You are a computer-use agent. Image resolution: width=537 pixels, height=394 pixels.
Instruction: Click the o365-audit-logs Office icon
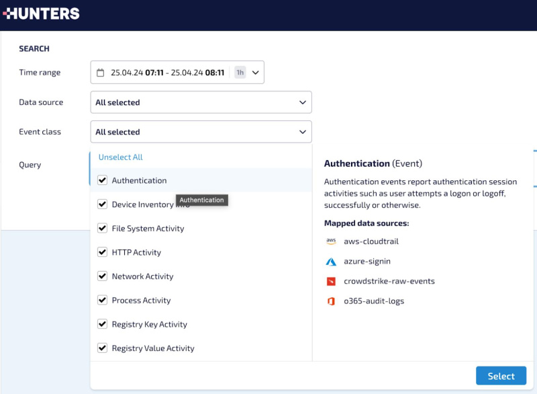[331, 301]
